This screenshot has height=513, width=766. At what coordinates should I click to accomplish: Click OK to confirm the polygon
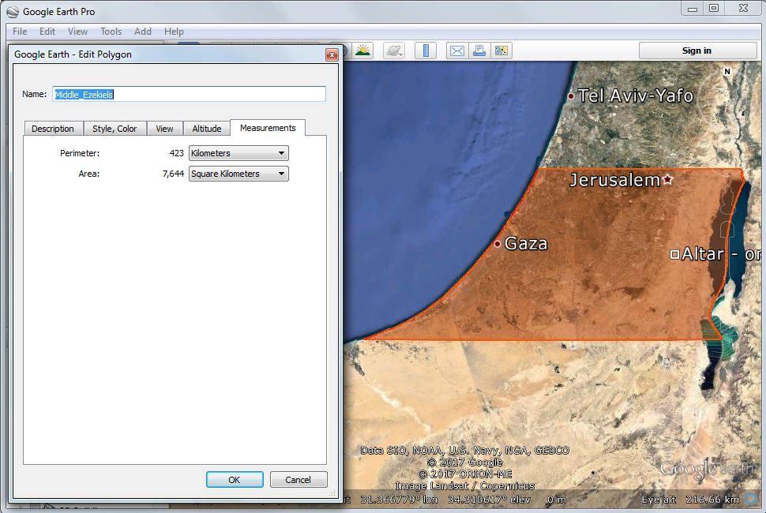tap(235, 480)
